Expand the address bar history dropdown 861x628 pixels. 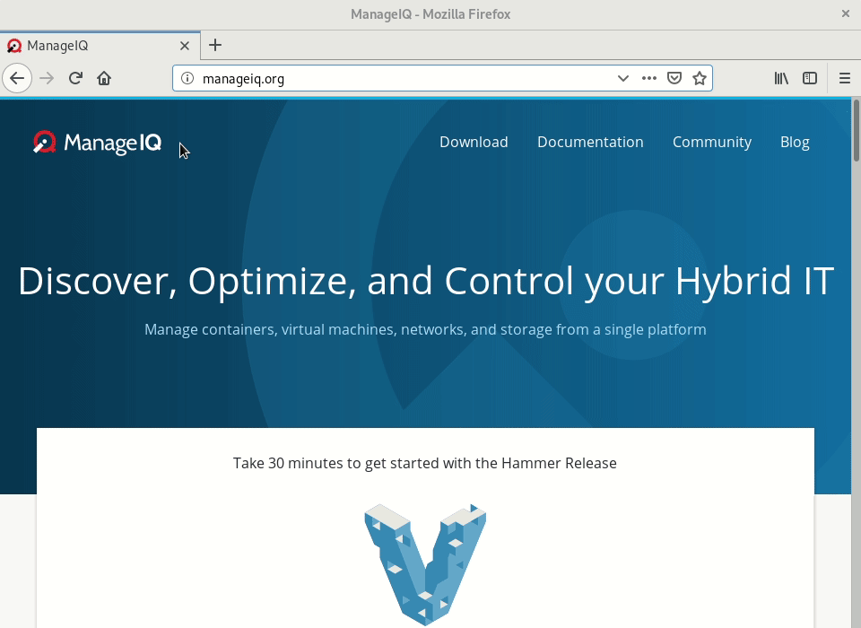(622, 78)
